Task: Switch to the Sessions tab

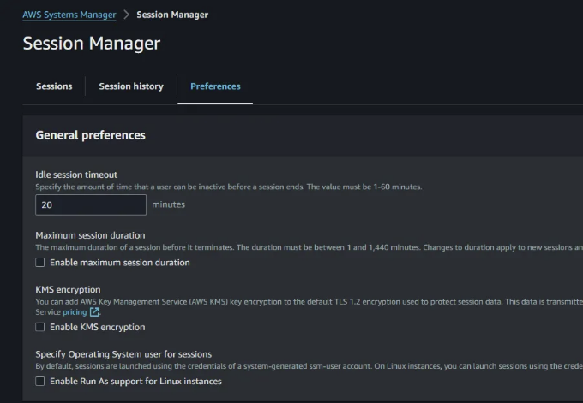Action: coord(54,86)
